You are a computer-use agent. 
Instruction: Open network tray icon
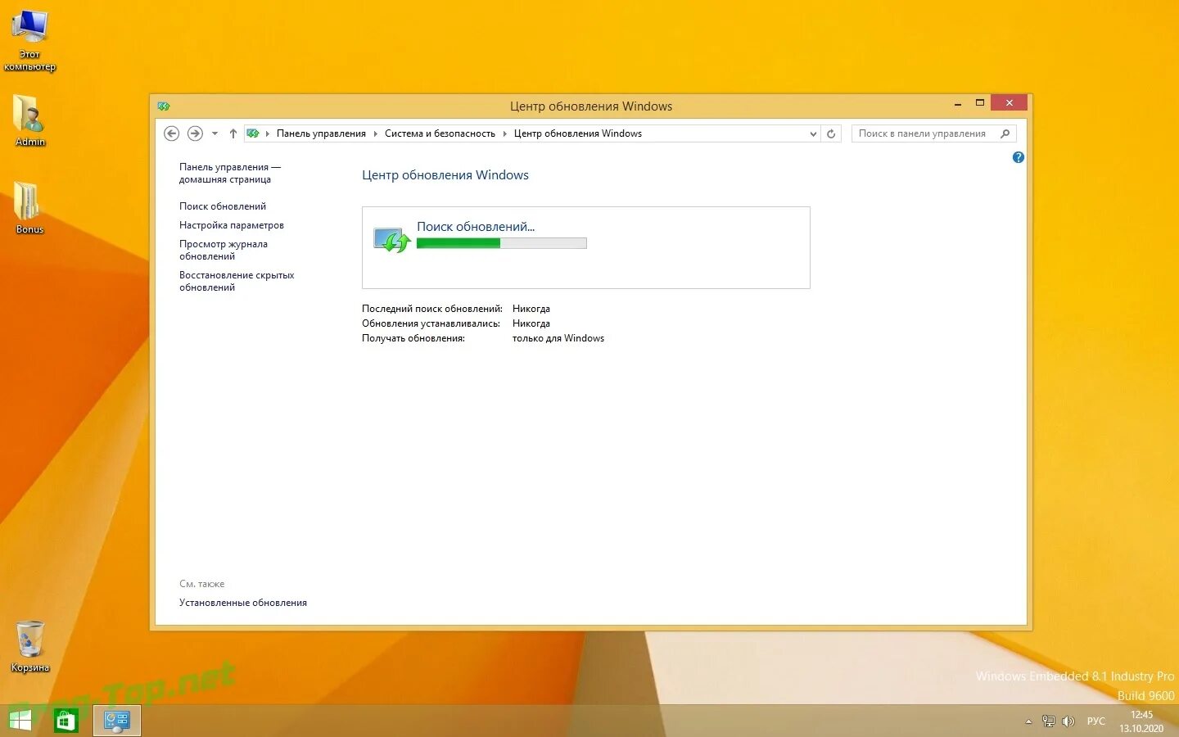1049,721
